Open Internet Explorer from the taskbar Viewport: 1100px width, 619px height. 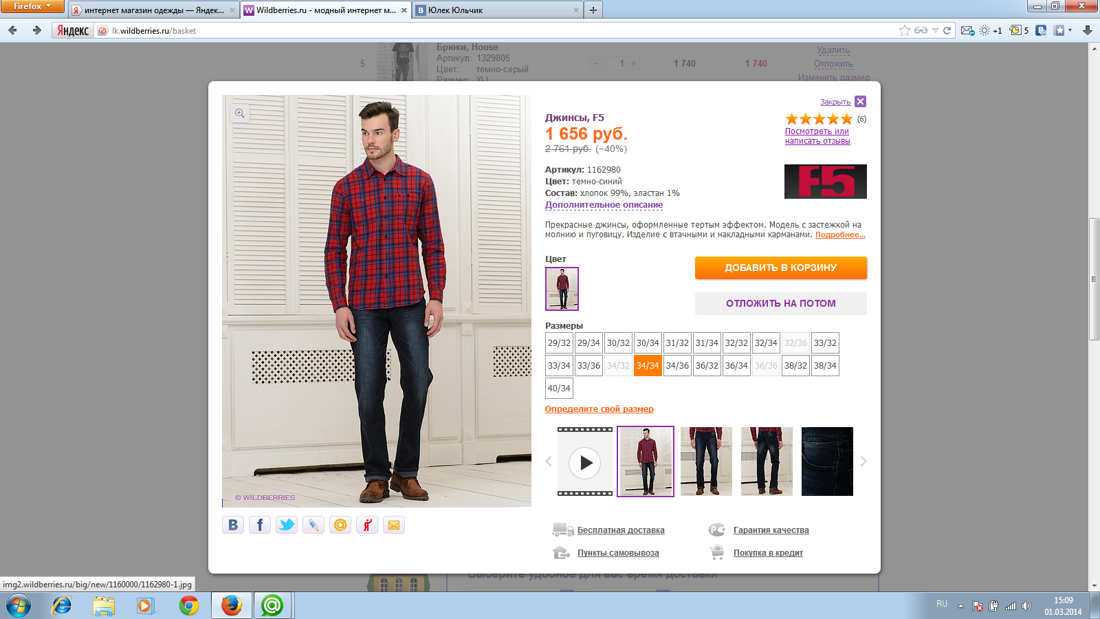tap(62, 605)
